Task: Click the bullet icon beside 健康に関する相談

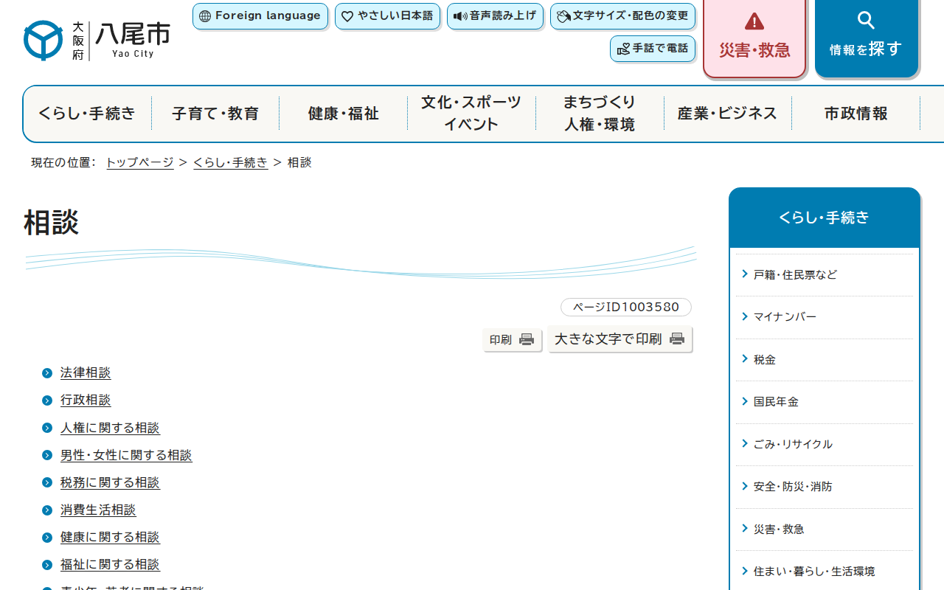Action: (47, 538)
